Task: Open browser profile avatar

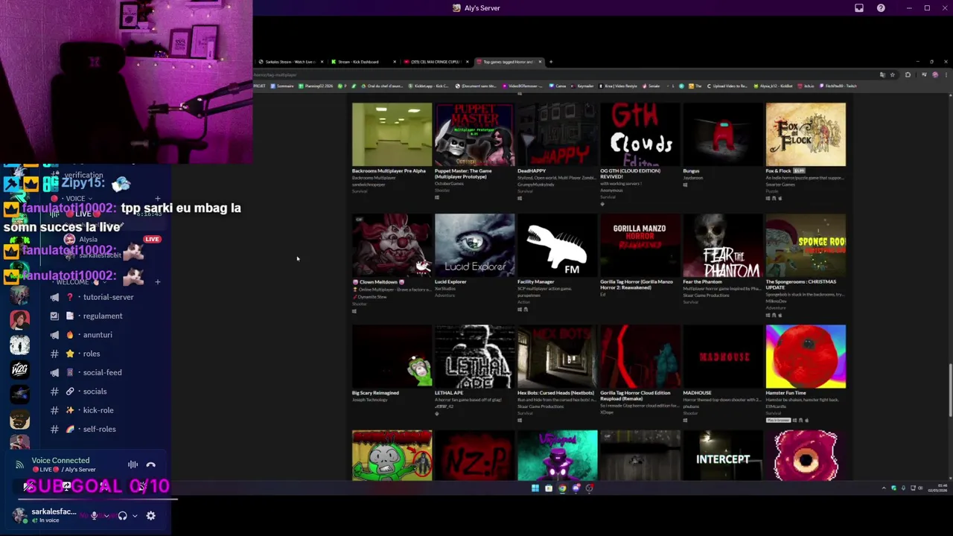Action: 935,74
